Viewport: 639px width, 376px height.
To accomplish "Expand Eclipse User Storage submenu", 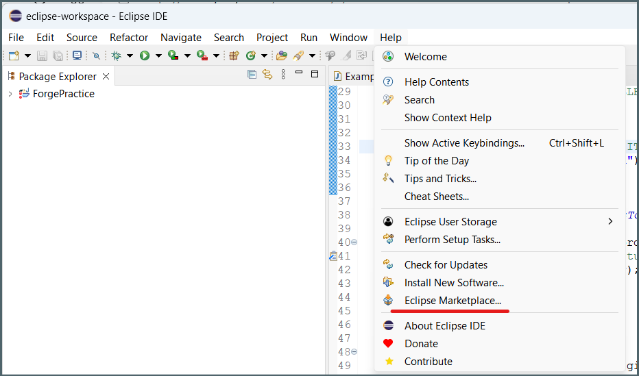I will point(610,221).
